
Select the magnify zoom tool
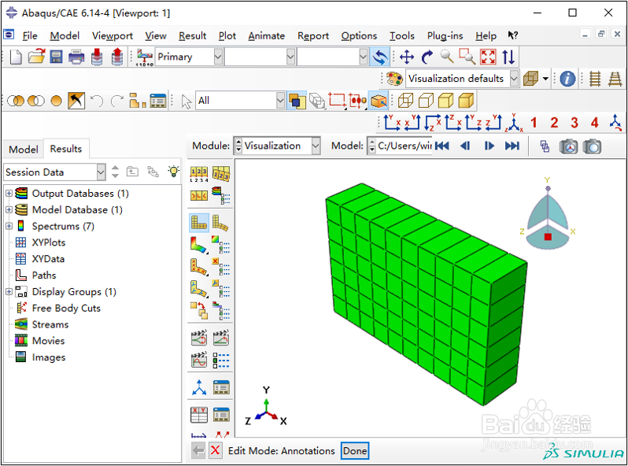click(447, 57)
